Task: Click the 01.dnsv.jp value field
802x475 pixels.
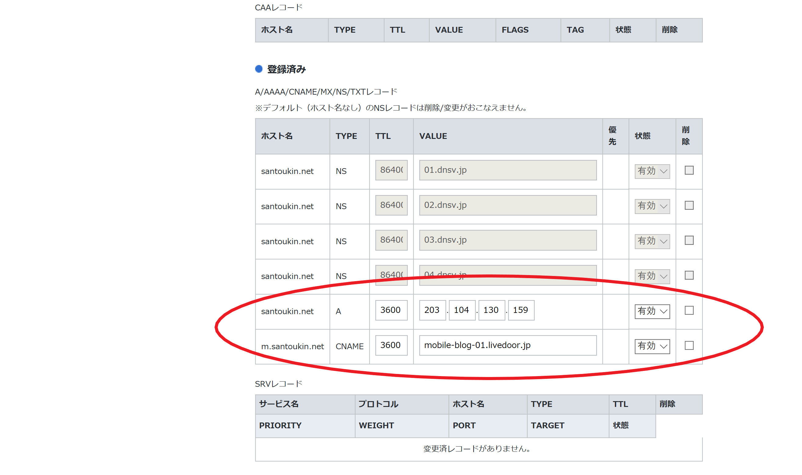Action: tap(508, 170)
